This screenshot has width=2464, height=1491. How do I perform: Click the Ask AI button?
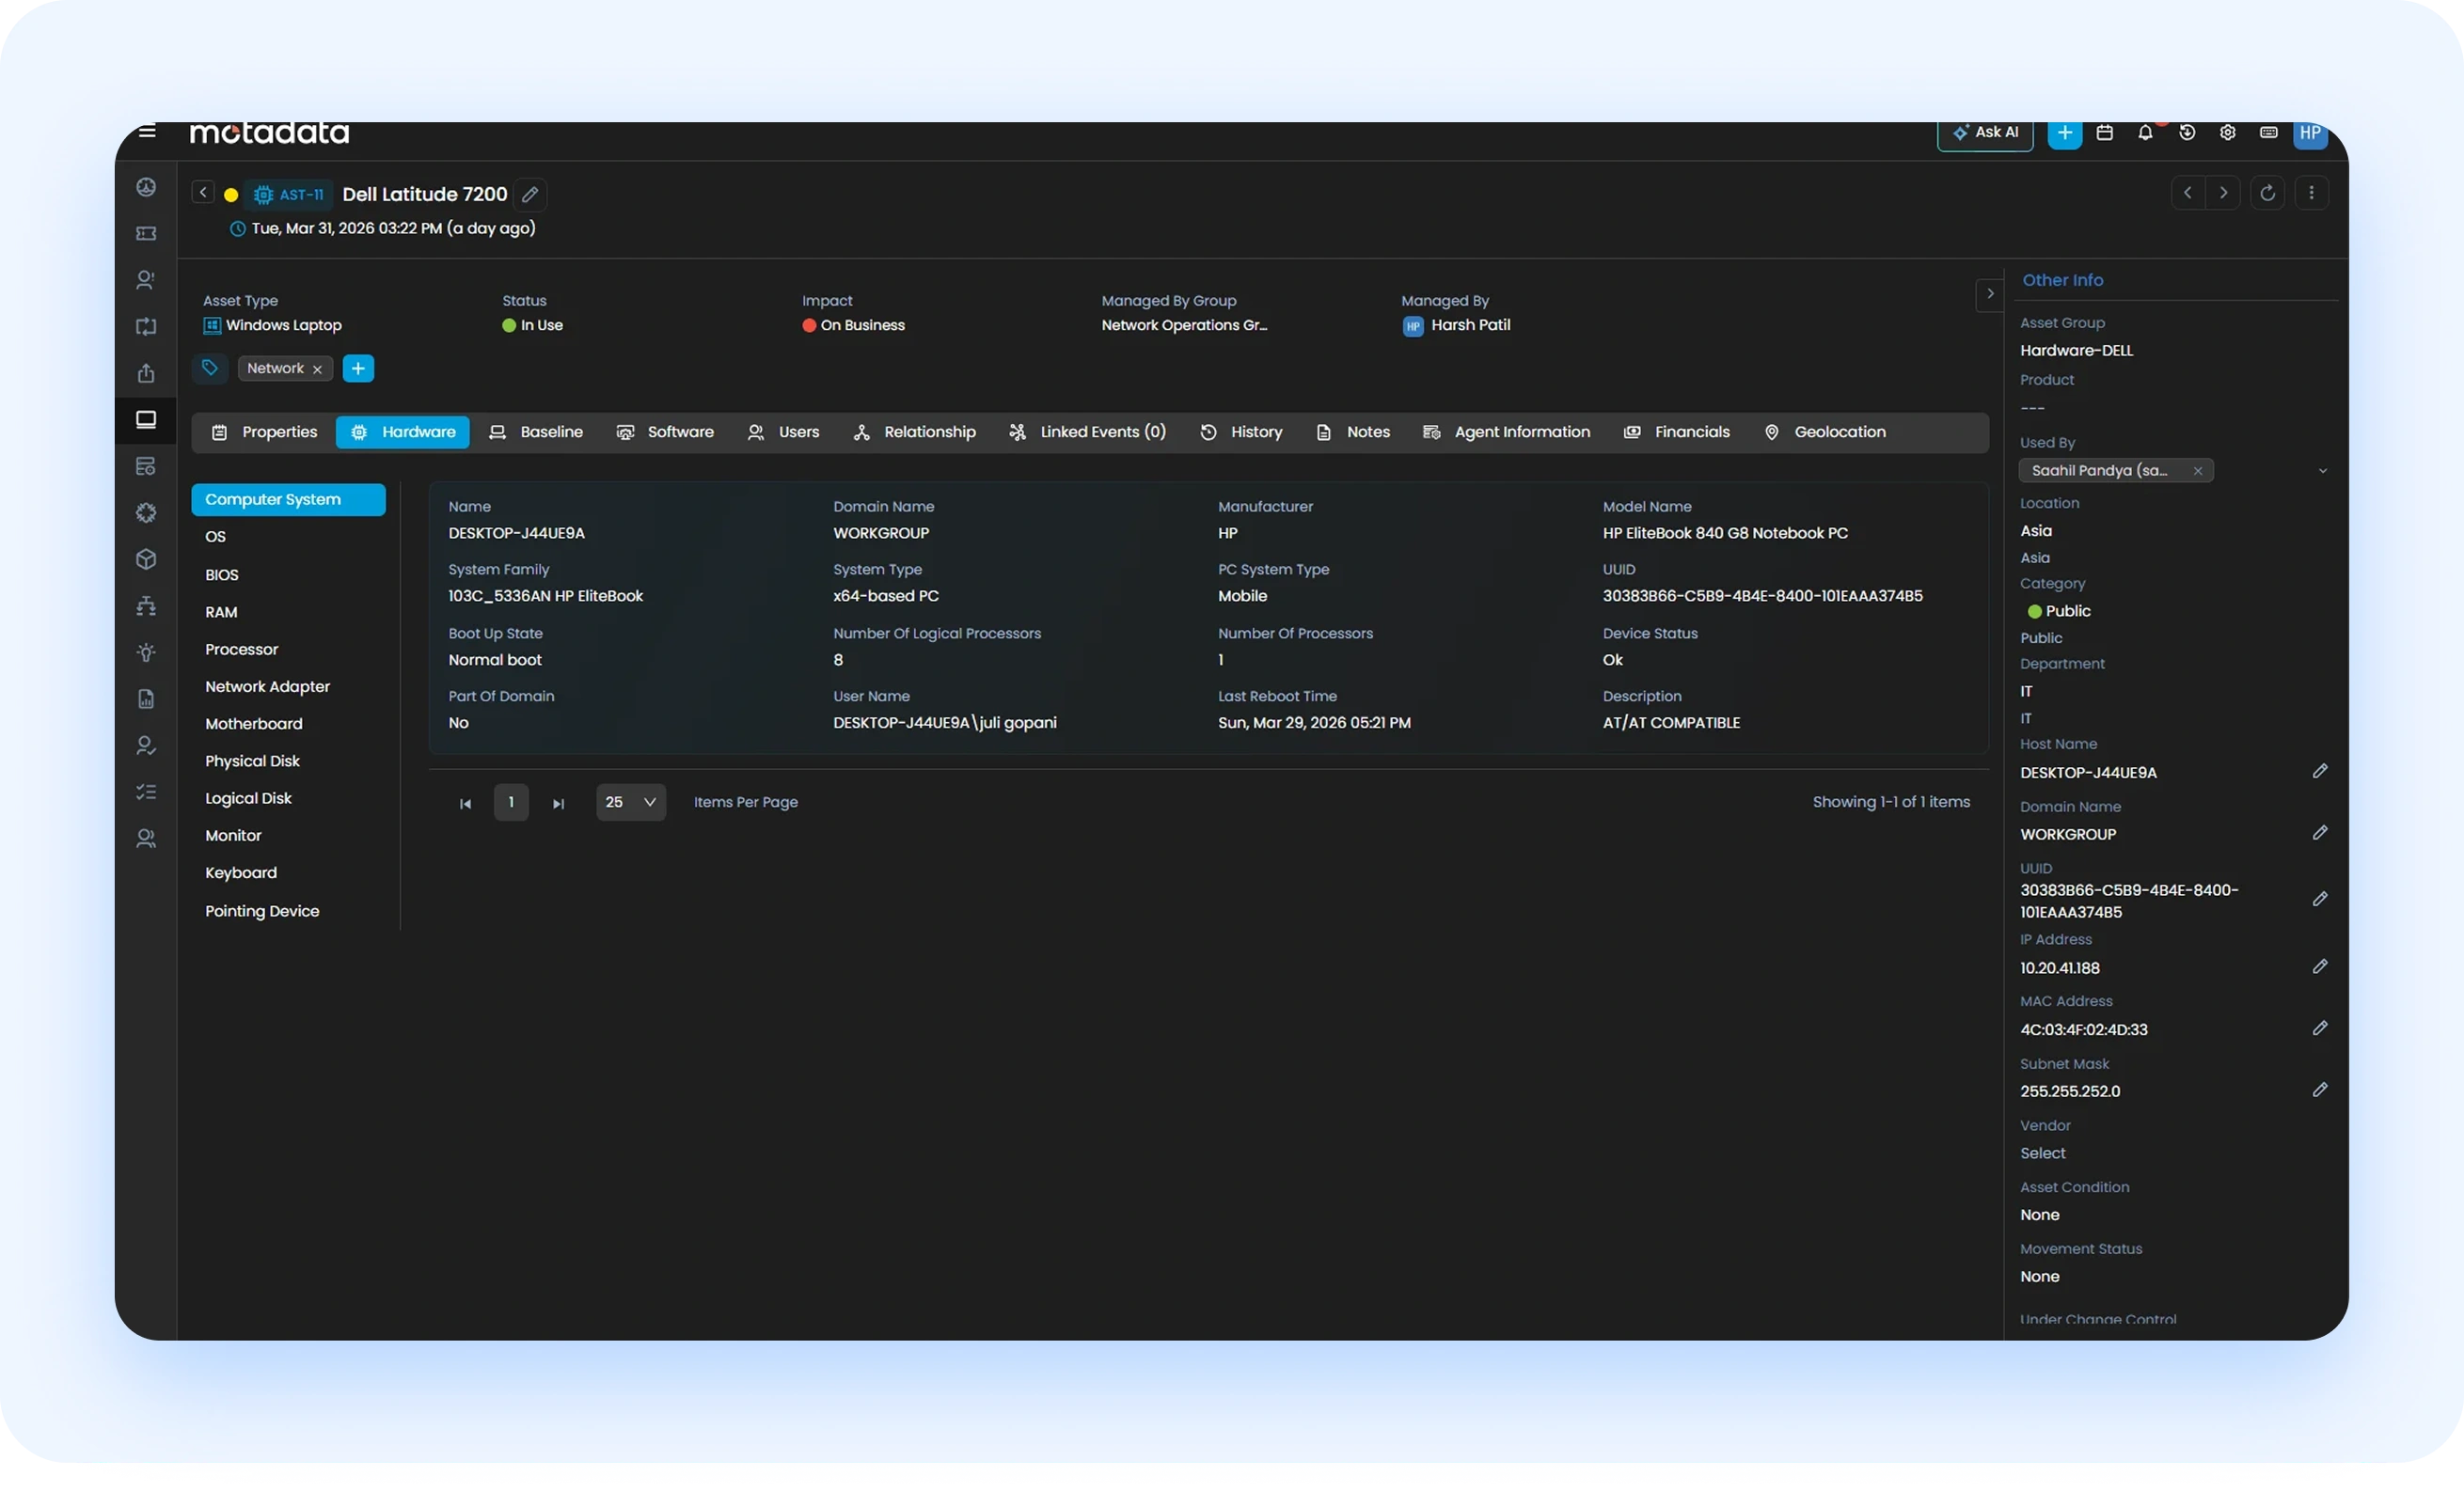[x=1985, y=133]
